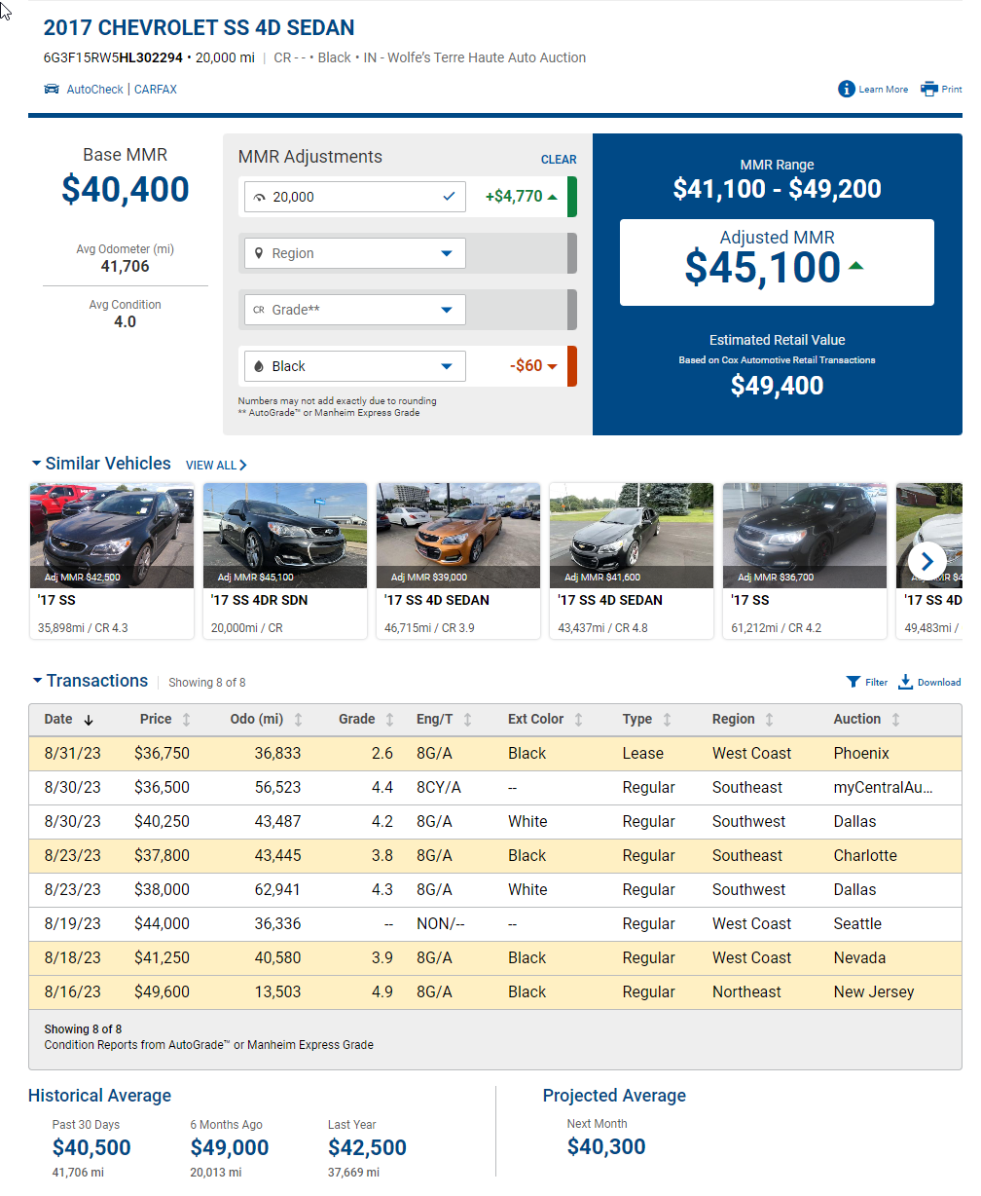The image size is (981, 1196).
Task: Click VIEW ALL similar vehicles
Action: pos(216,466)
